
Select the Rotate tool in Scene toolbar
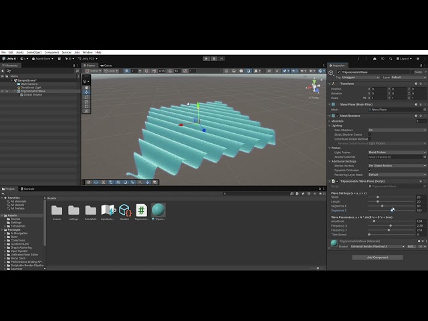tap(86, 97)
